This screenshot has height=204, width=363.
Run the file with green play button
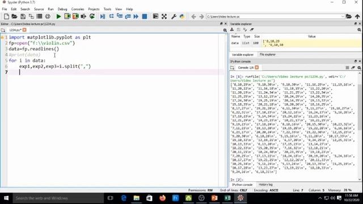point(58,16)
